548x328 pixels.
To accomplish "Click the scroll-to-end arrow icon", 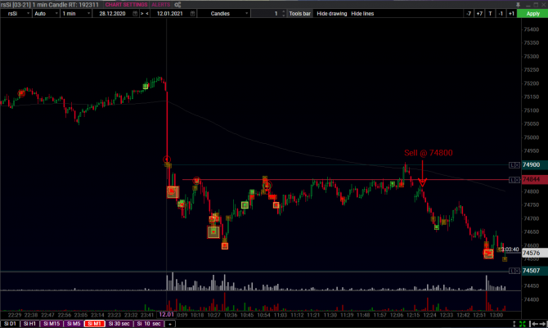I will [543, 324].
